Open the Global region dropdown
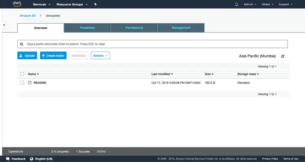The height and width of the screenshot is (162, 305). click(x=268, y=4)
